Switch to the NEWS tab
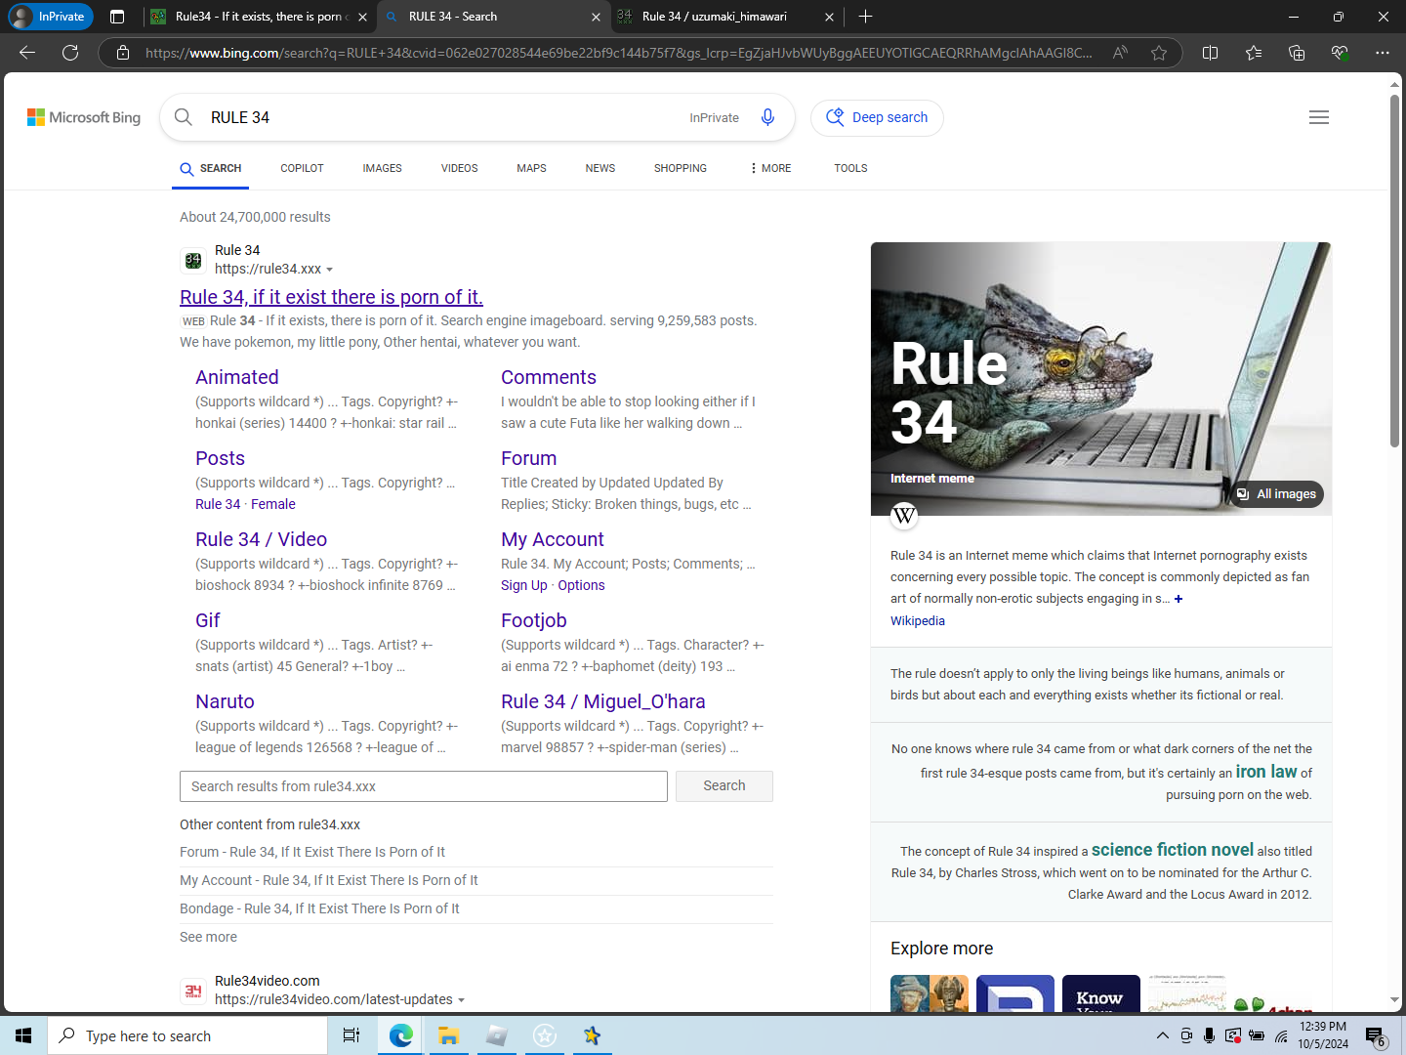The image size is (1406, 1055). pyautogui.click(x=600, y=168)
